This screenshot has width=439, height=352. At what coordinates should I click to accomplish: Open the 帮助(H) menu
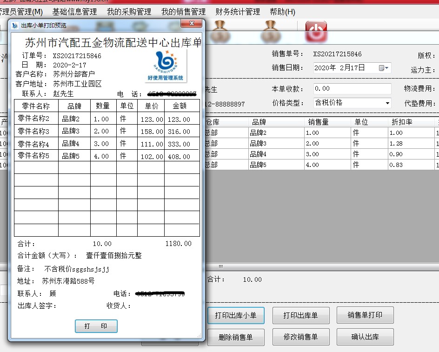(282, 12)
